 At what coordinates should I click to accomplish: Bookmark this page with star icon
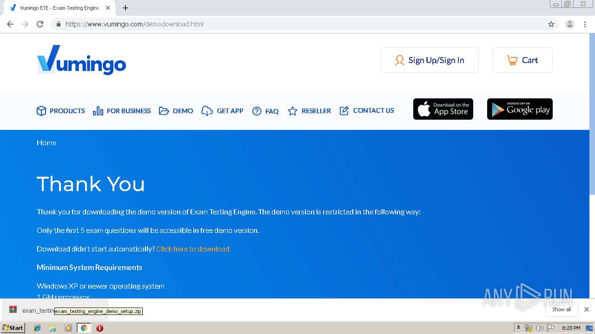pyautogui.click(x=551, y=24)
